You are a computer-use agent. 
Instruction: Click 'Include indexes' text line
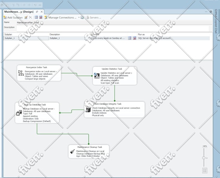(99, 113)
